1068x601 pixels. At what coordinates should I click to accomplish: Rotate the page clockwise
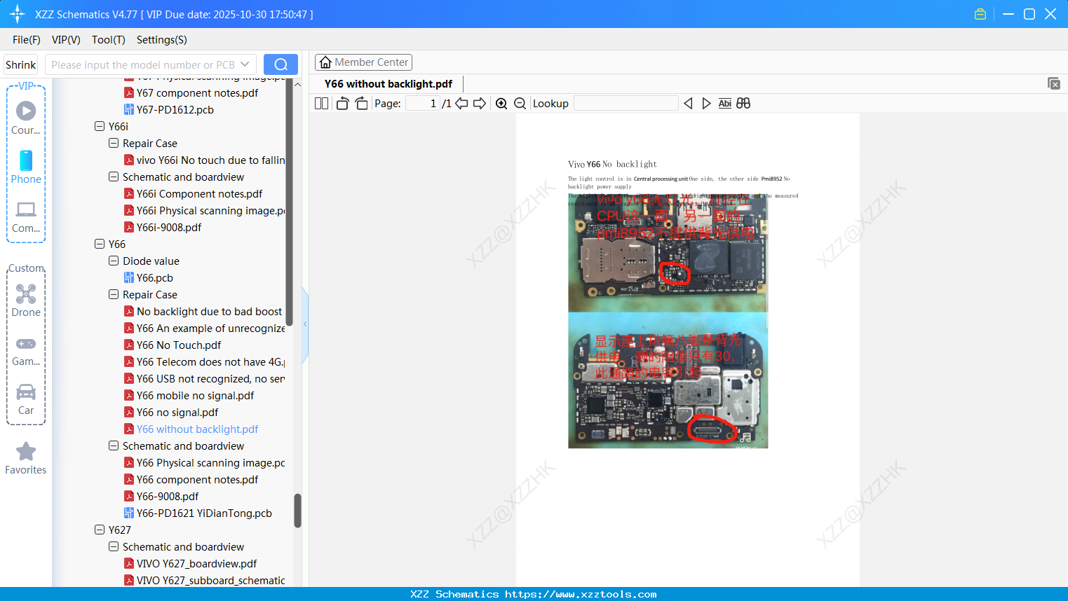[x=361, y=104]
